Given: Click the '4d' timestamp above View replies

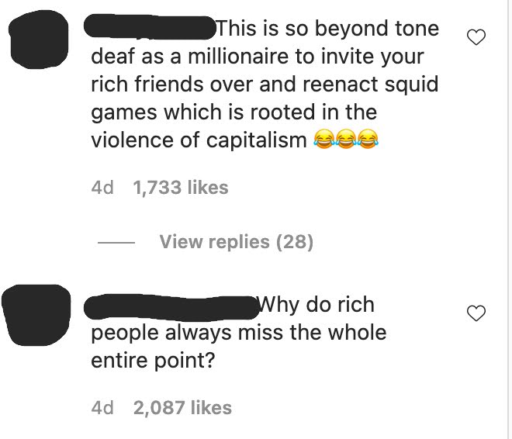Looking at the screenshot, I should pos(102,188).
